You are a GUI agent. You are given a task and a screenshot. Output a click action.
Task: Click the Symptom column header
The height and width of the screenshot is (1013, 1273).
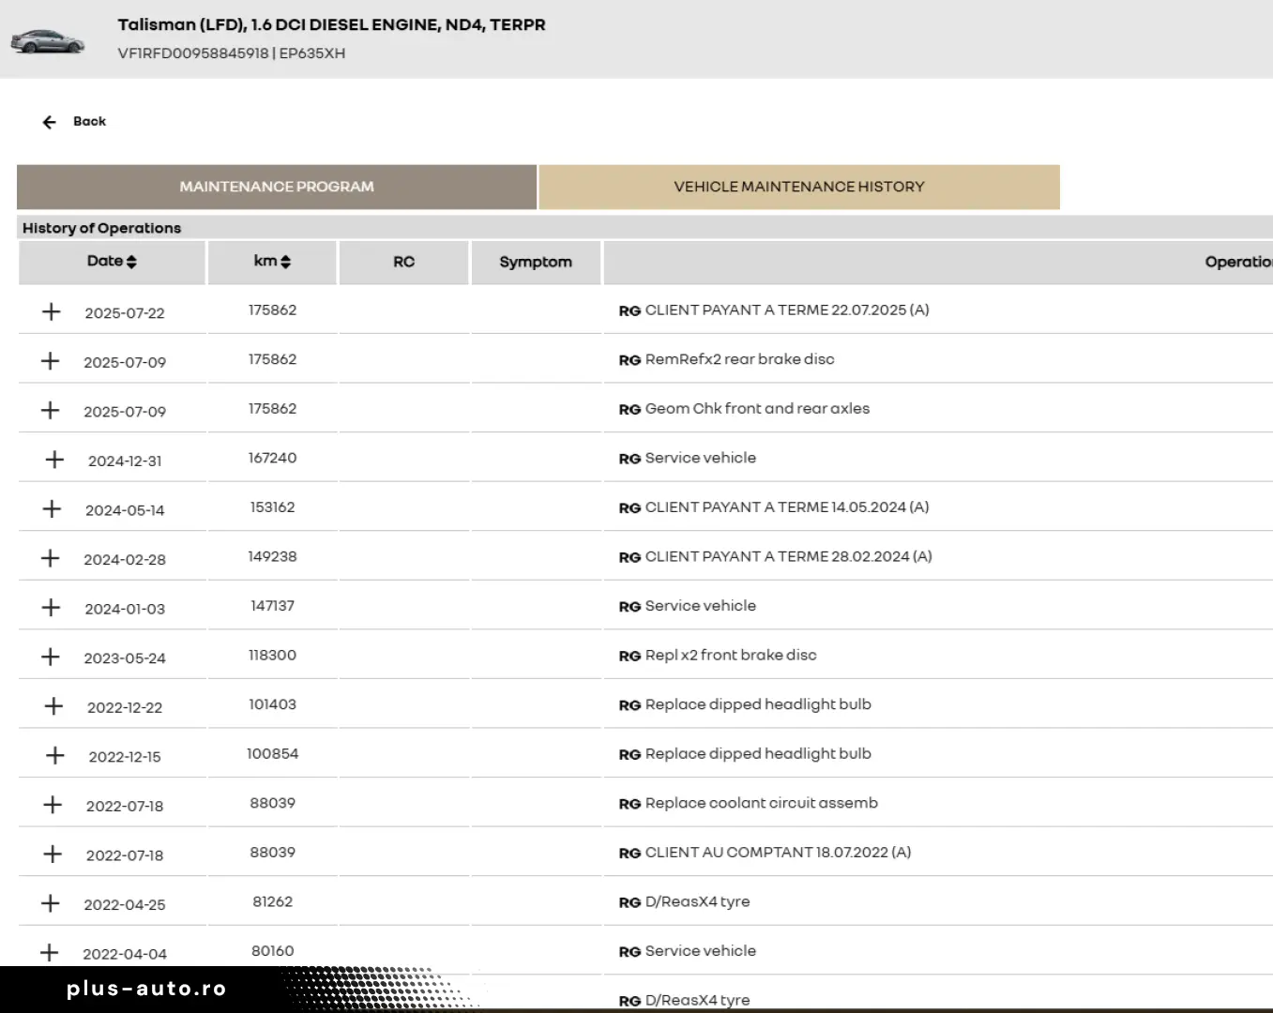(536, 262)
